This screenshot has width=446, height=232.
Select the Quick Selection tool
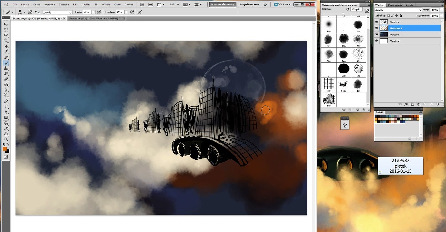6,41
